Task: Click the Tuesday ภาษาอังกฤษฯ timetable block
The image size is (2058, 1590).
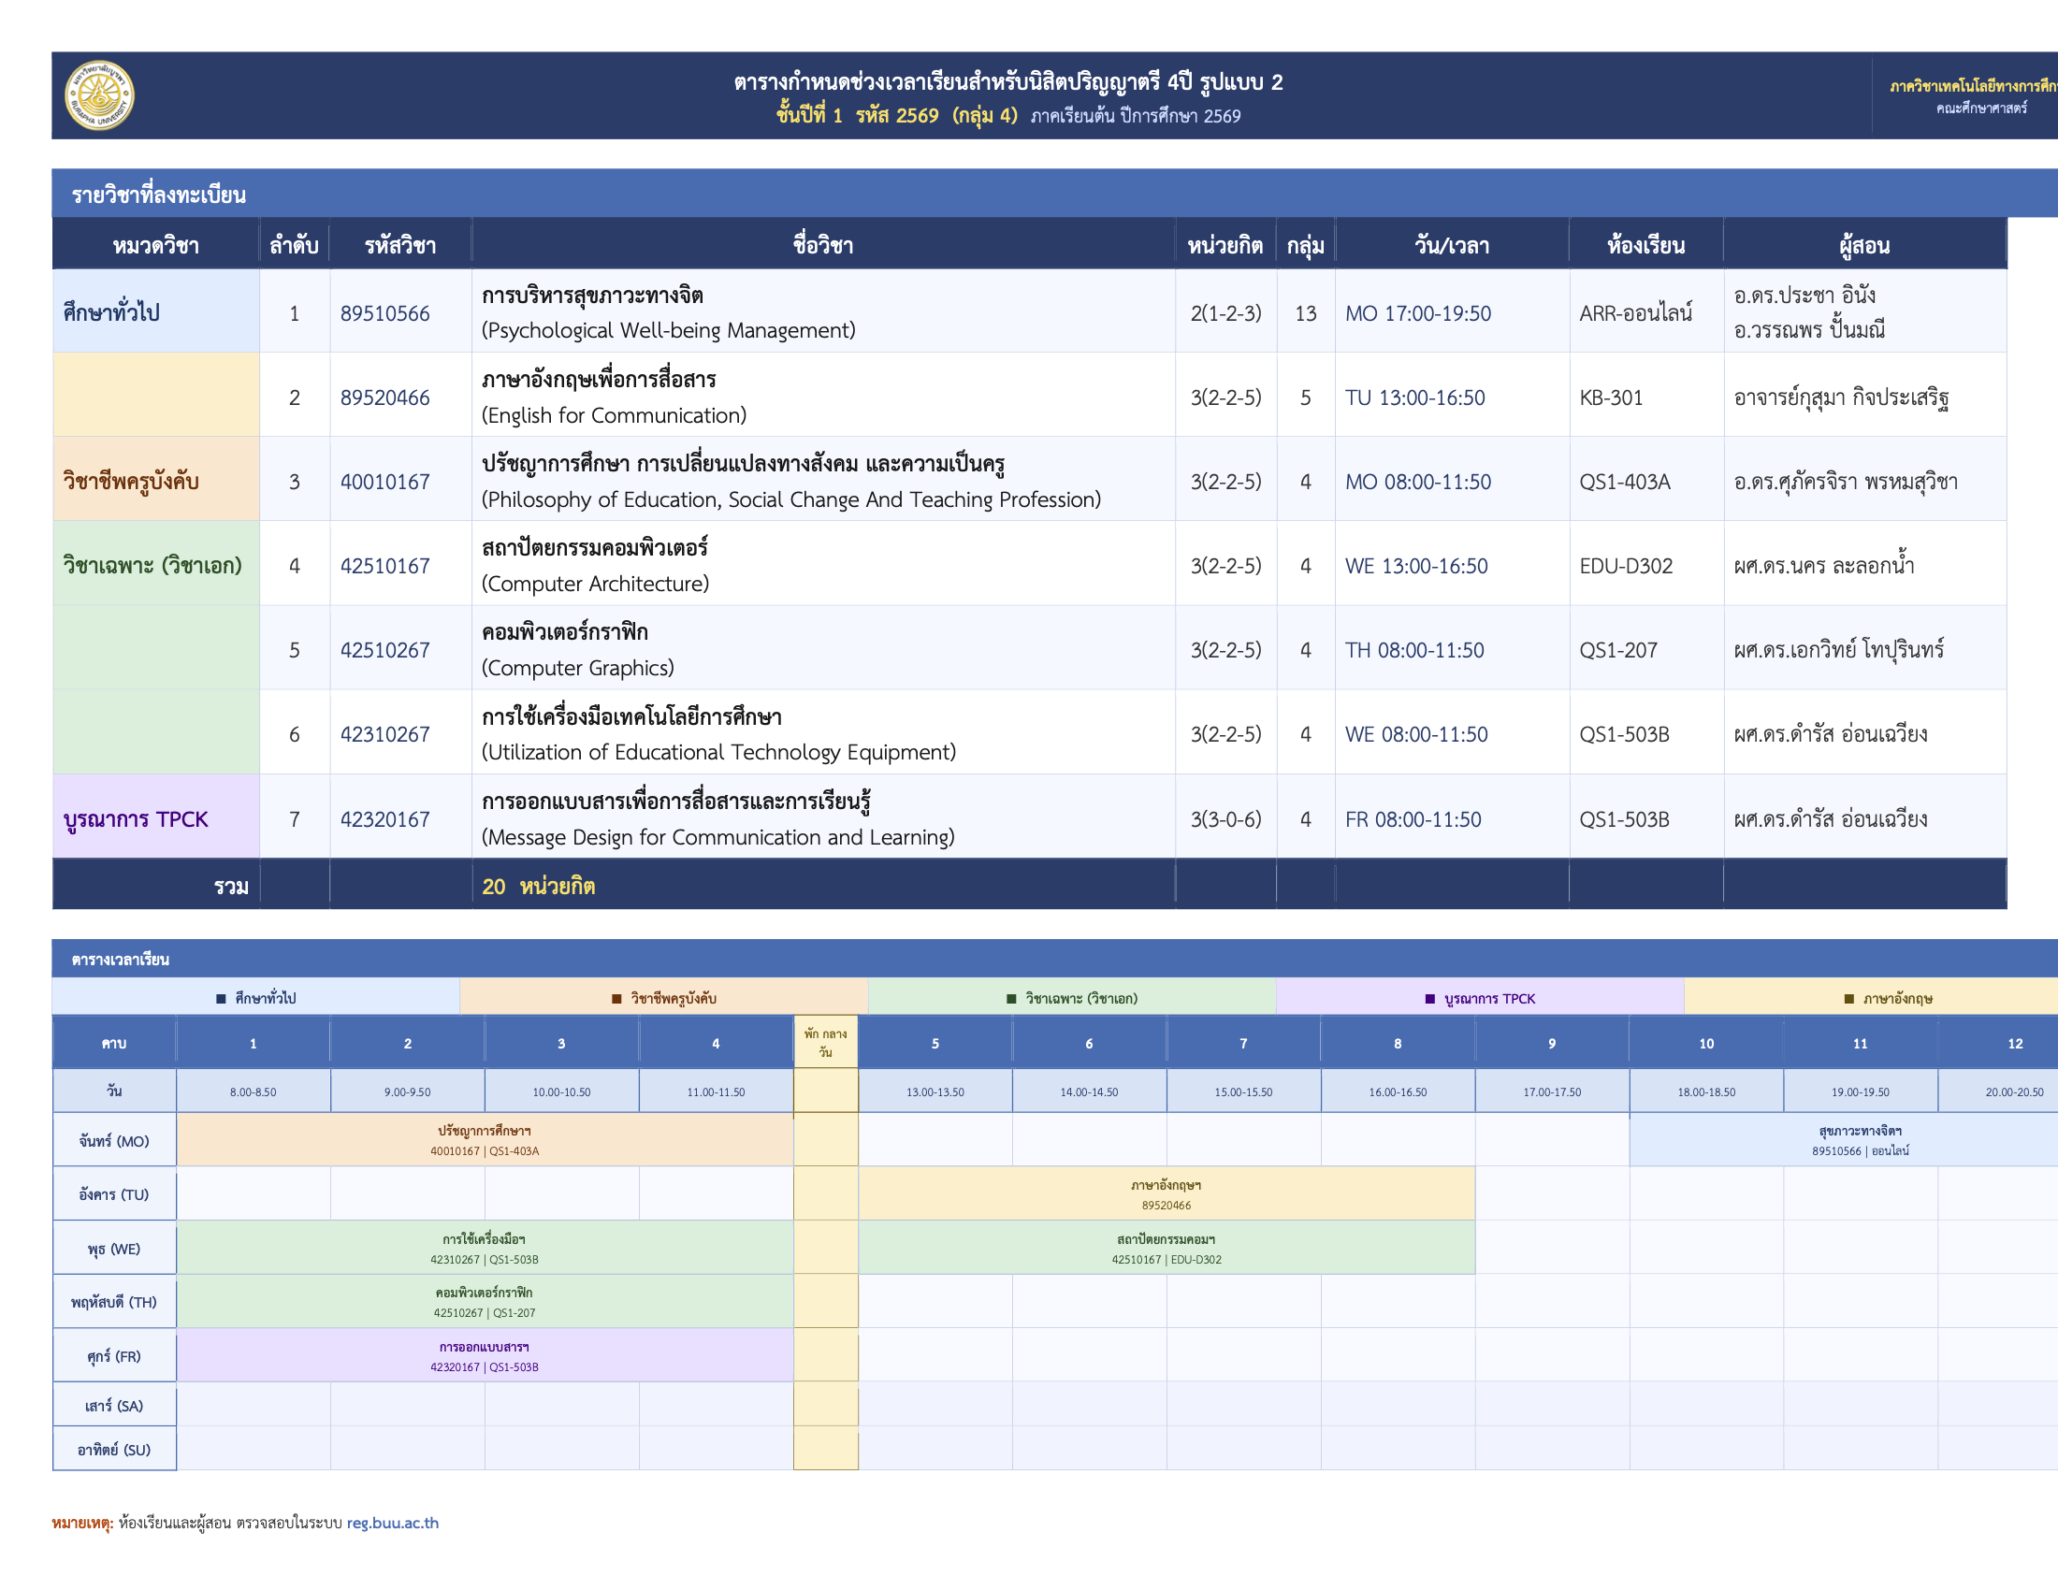Action: tap(1167, 1193)
